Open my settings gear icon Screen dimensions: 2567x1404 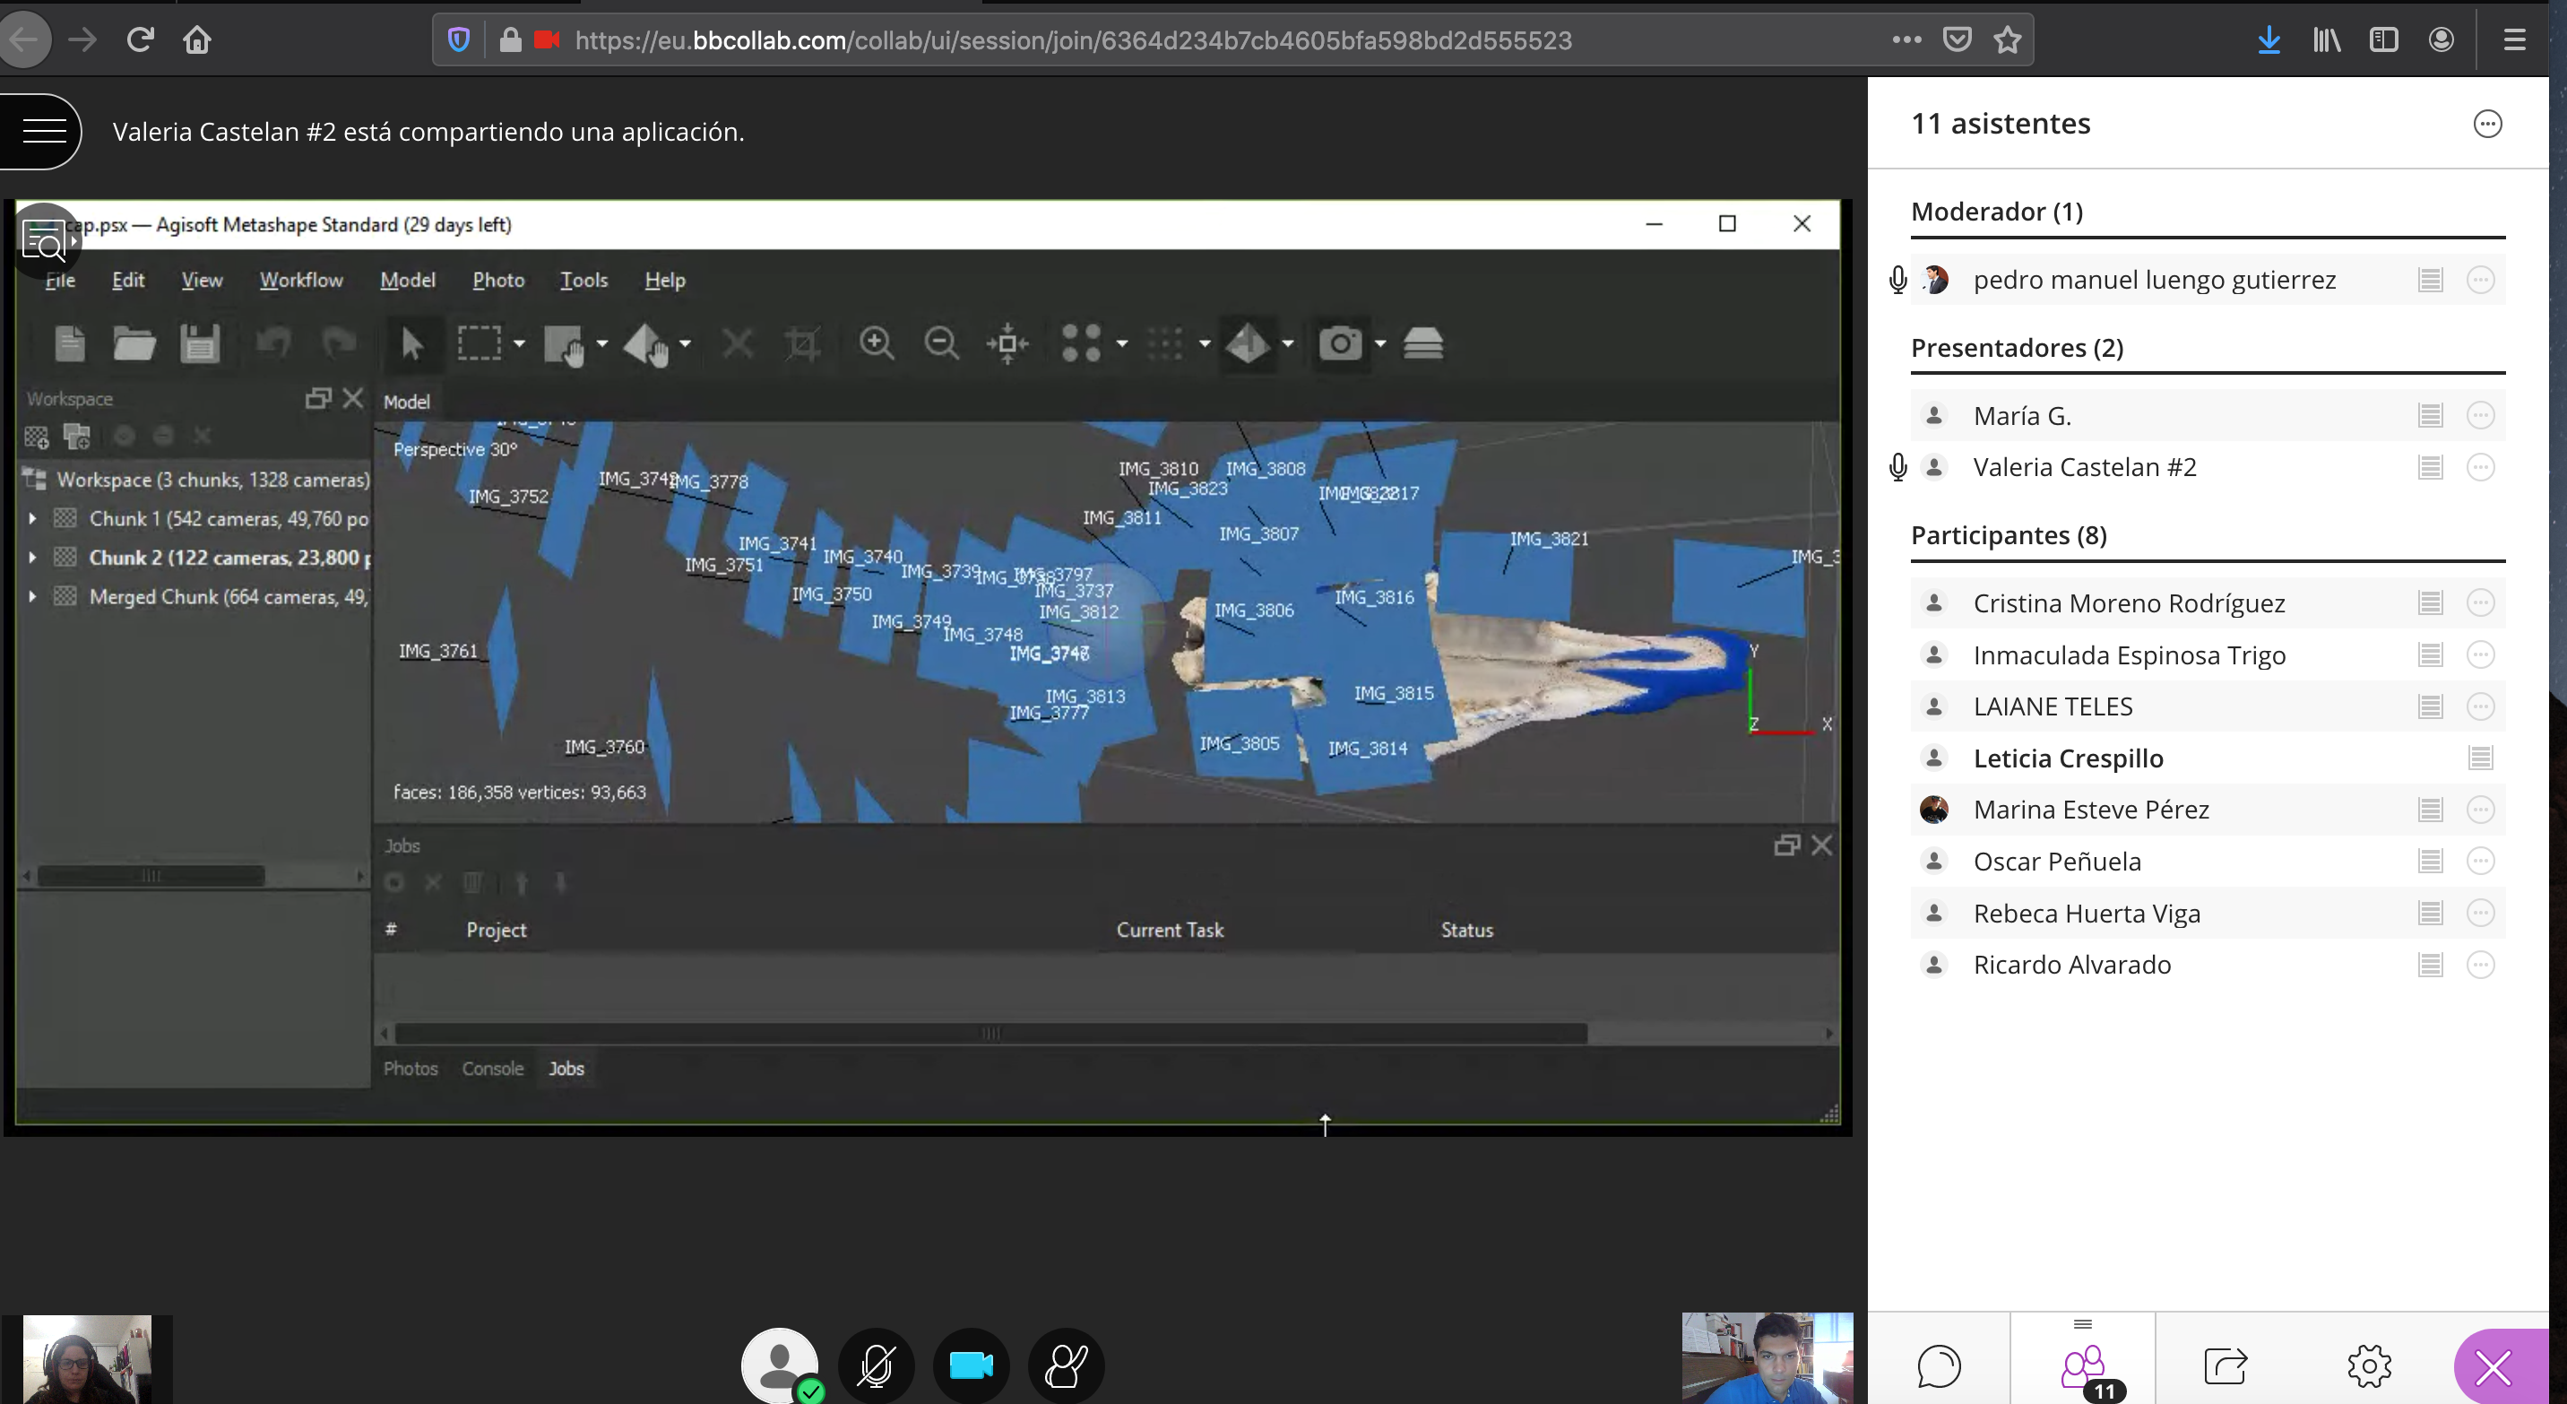click(x=2369, y=1365)
